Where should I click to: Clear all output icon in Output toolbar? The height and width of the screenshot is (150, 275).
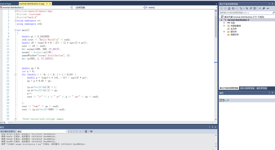tap(86, 131)
